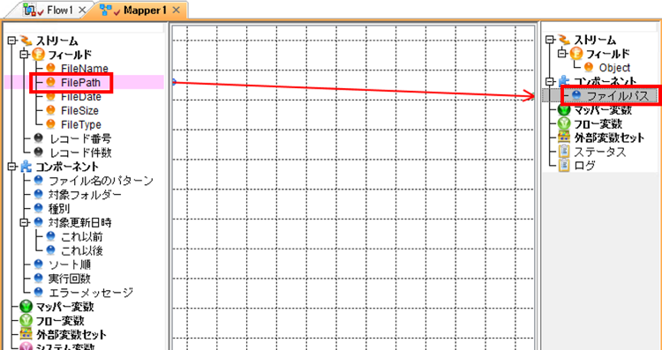Viewport: 662px width, 350px height.
Task: Select ファイルパス in the right tree
Action: 618,96
